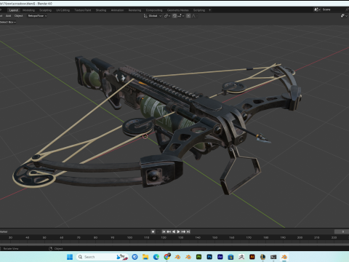349x262 pixels.
Task: Open Photoshop from the taskbar
Action: click(x=209, y=257)
